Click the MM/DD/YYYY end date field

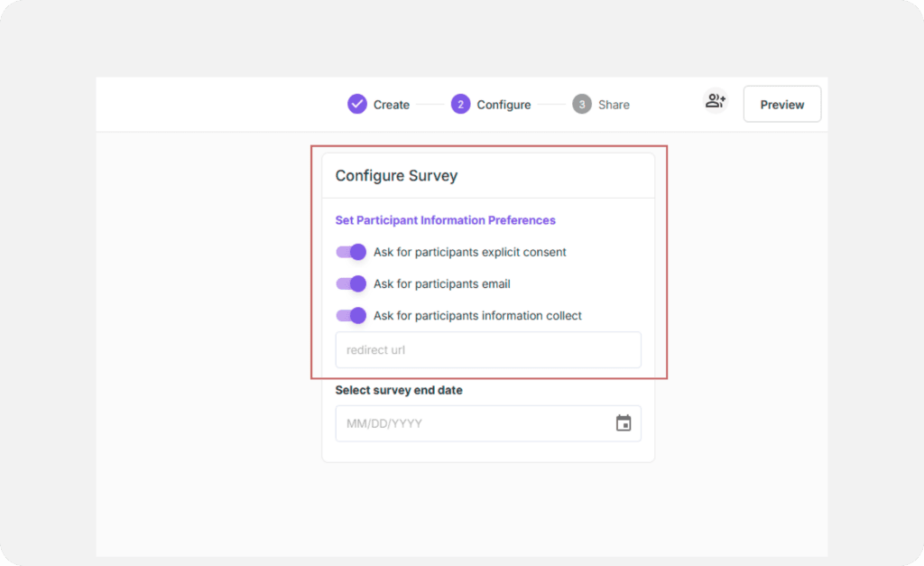click(469, 423)
